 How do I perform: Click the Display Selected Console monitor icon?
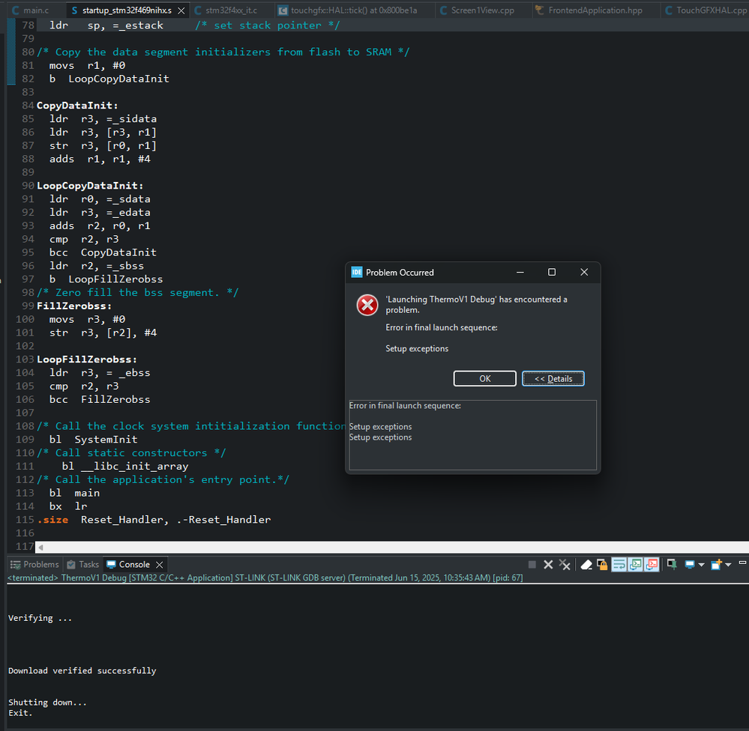point(689,565)
